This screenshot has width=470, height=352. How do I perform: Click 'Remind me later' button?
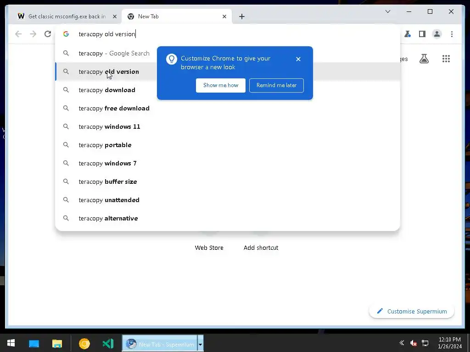(x=276, y=85)
